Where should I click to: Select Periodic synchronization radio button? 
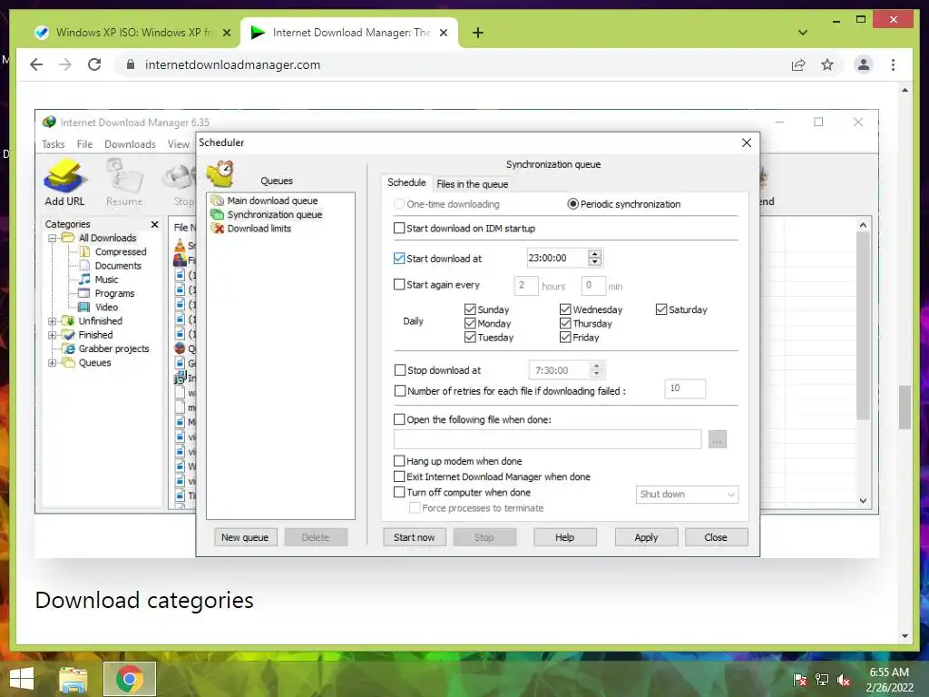pos(573,204)
